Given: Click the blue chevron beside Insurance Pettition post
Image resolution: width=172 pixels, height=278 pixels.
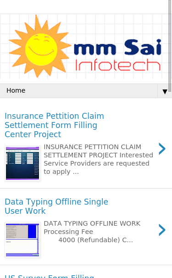Looking at the screenshot, I should (x=162, y=149).
